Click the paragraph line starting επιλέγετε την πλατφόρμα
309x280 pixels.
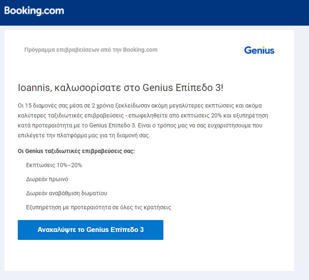[x=84, y=135]
